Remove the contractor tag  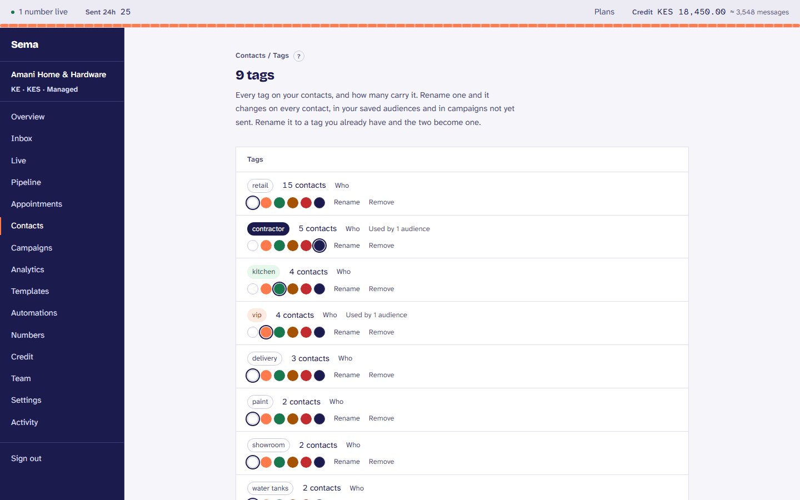[382, 246]
